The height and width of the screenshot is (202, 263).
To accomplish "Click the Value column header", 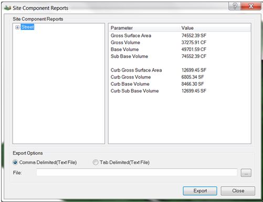I will pos(215,28).
